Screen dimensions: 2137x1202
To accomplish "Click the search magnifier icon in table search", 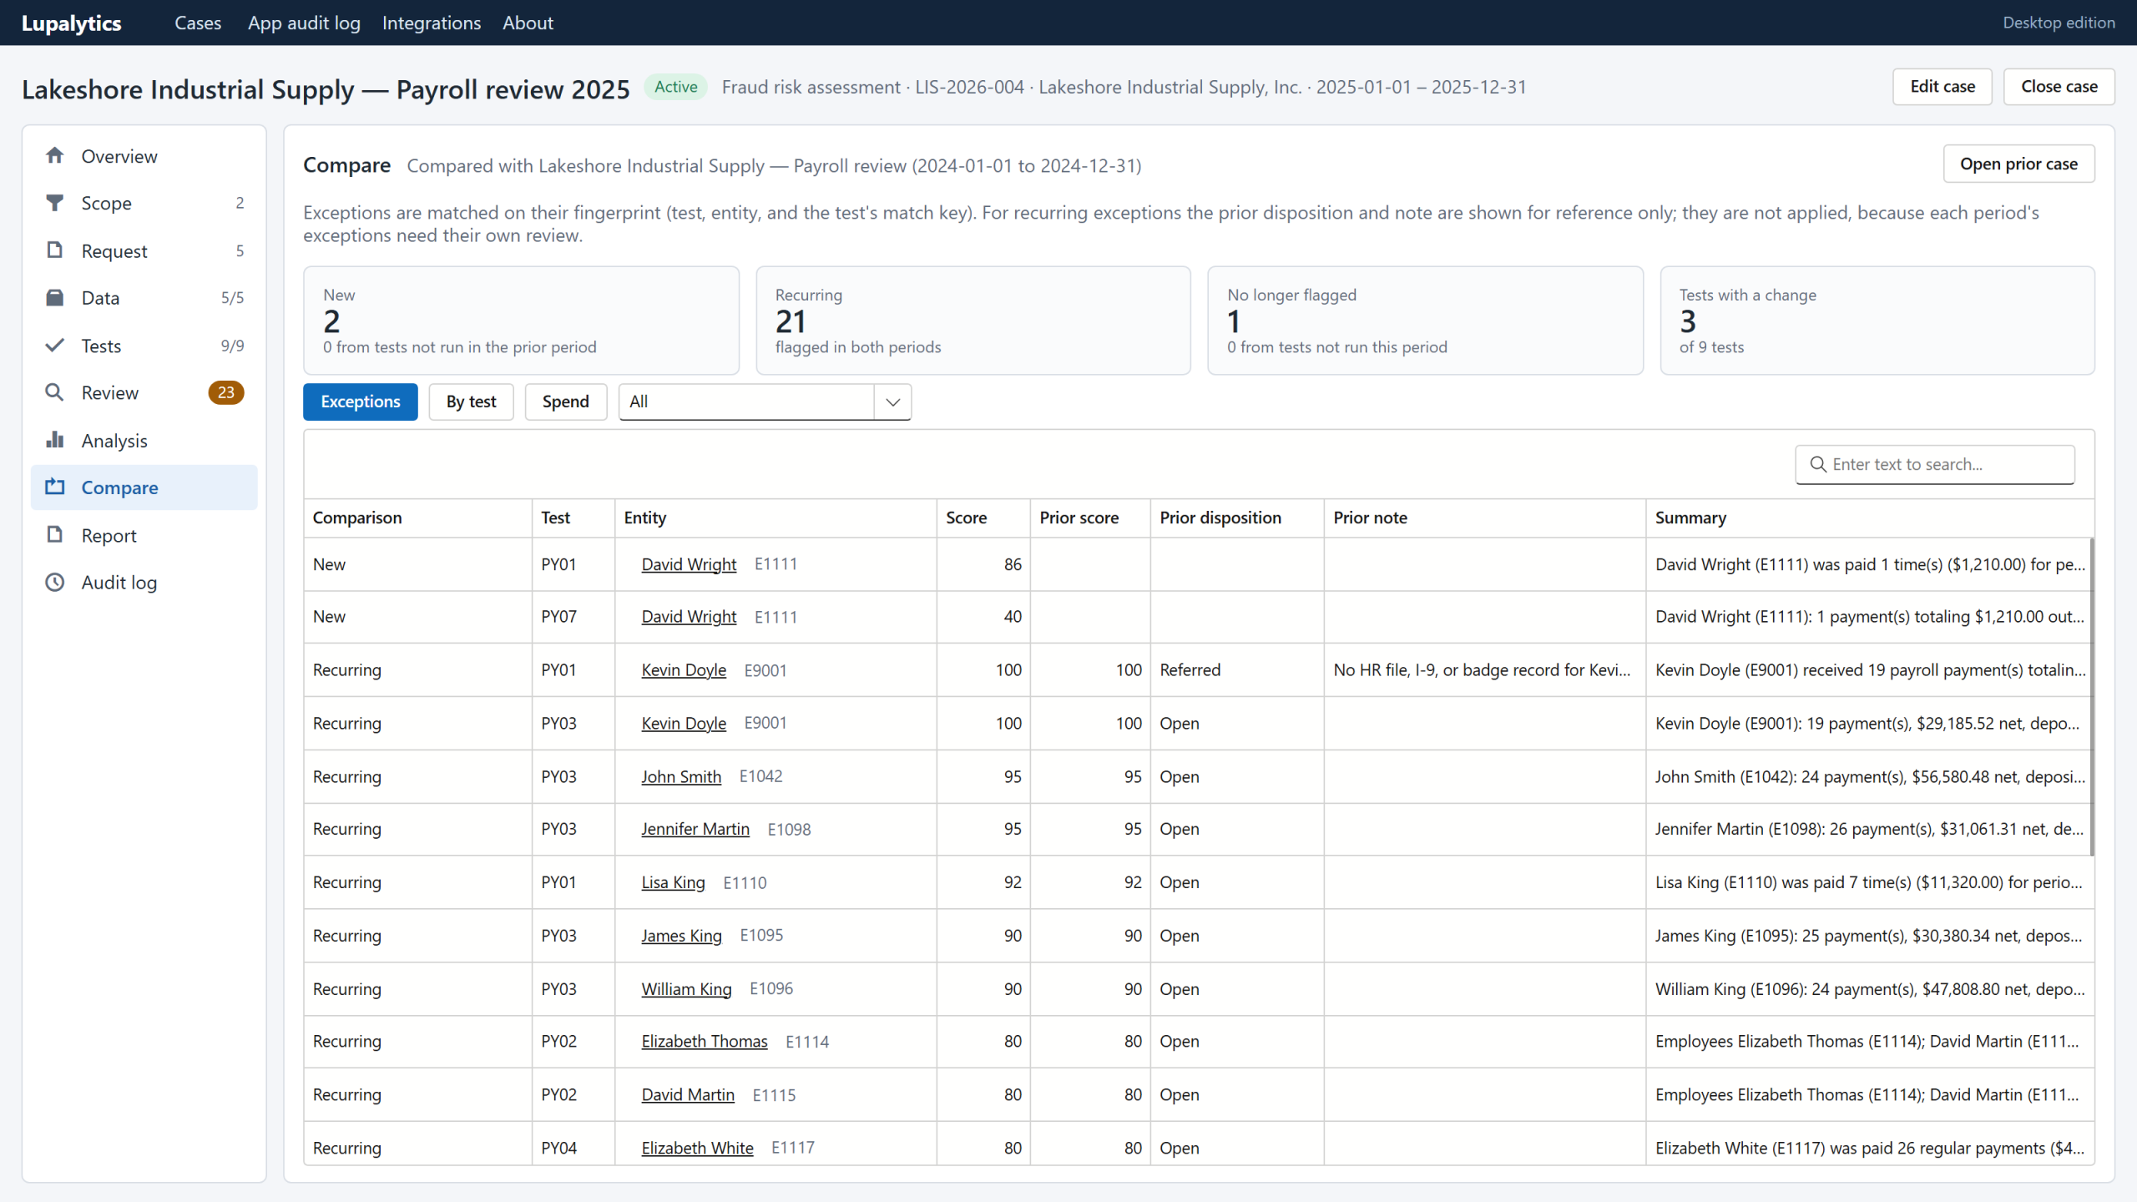I will [1817, 464].
